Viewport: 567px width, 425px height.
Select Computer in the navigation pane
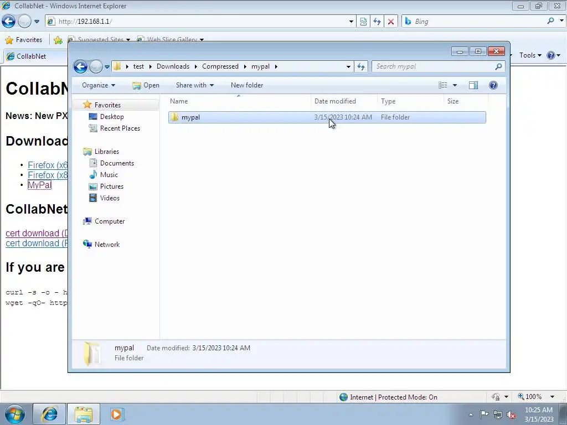point(109,221)
